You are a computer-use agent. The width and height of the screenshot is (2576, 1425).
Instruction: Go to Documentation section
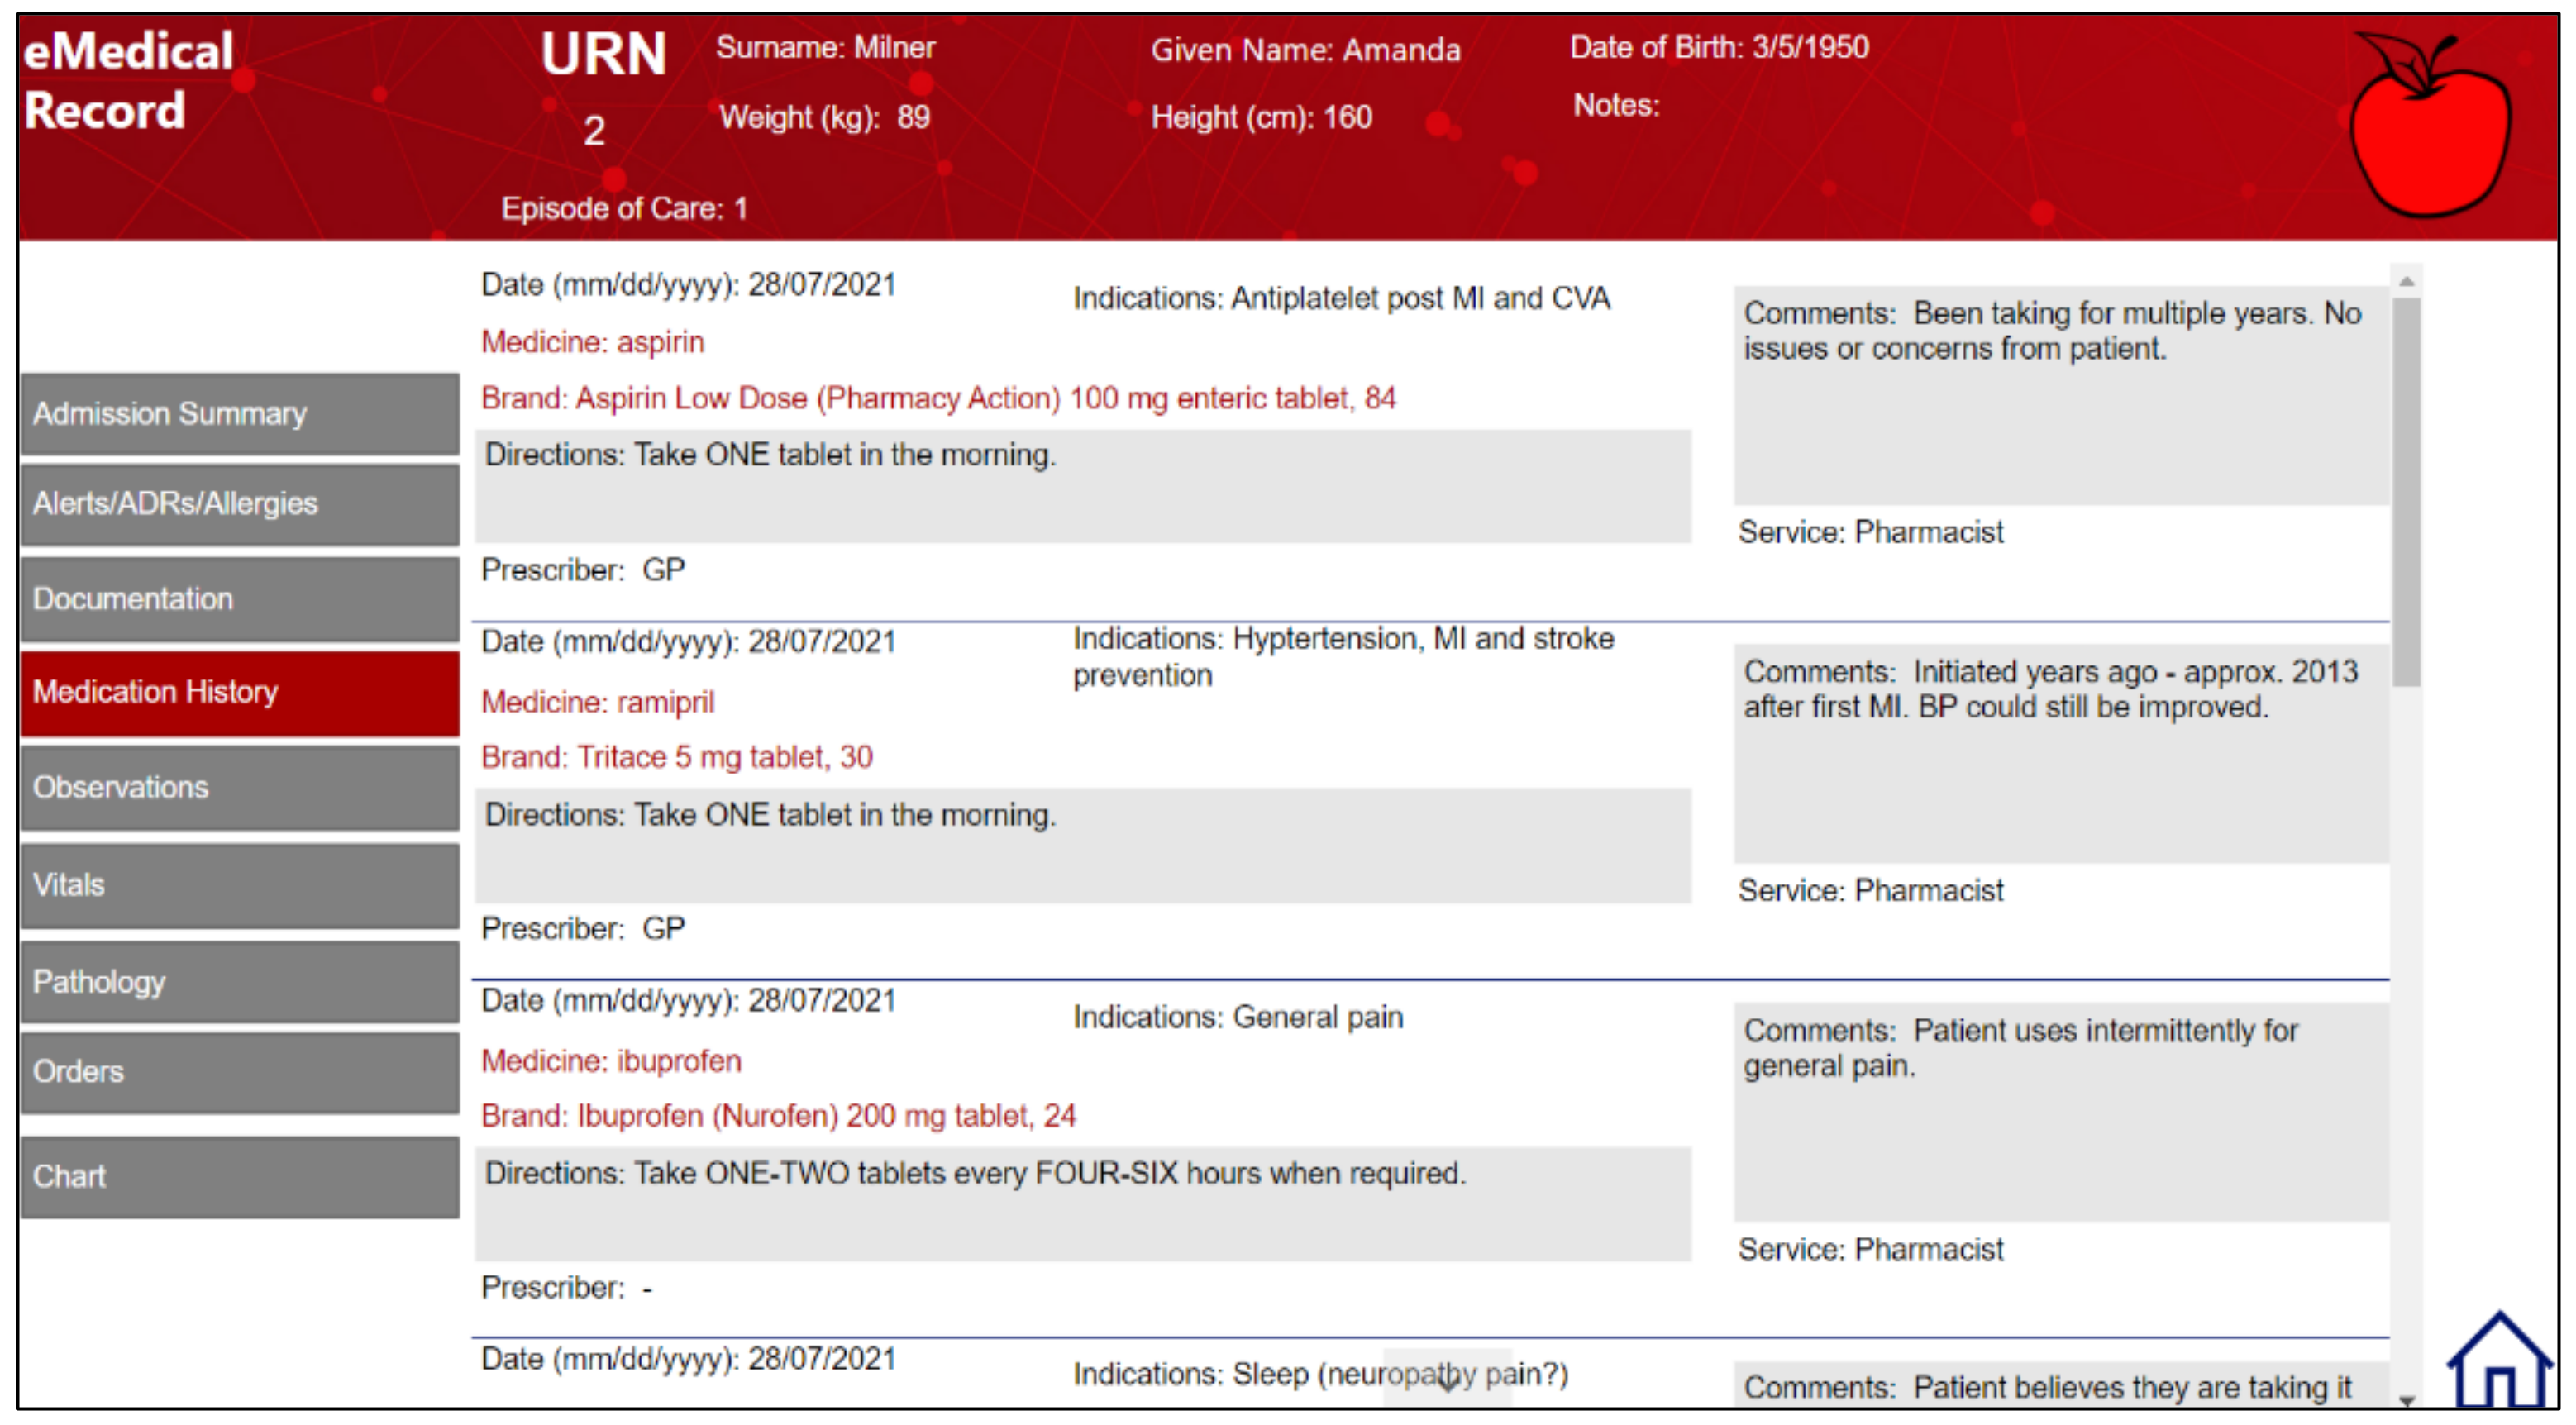pos(240,599)
